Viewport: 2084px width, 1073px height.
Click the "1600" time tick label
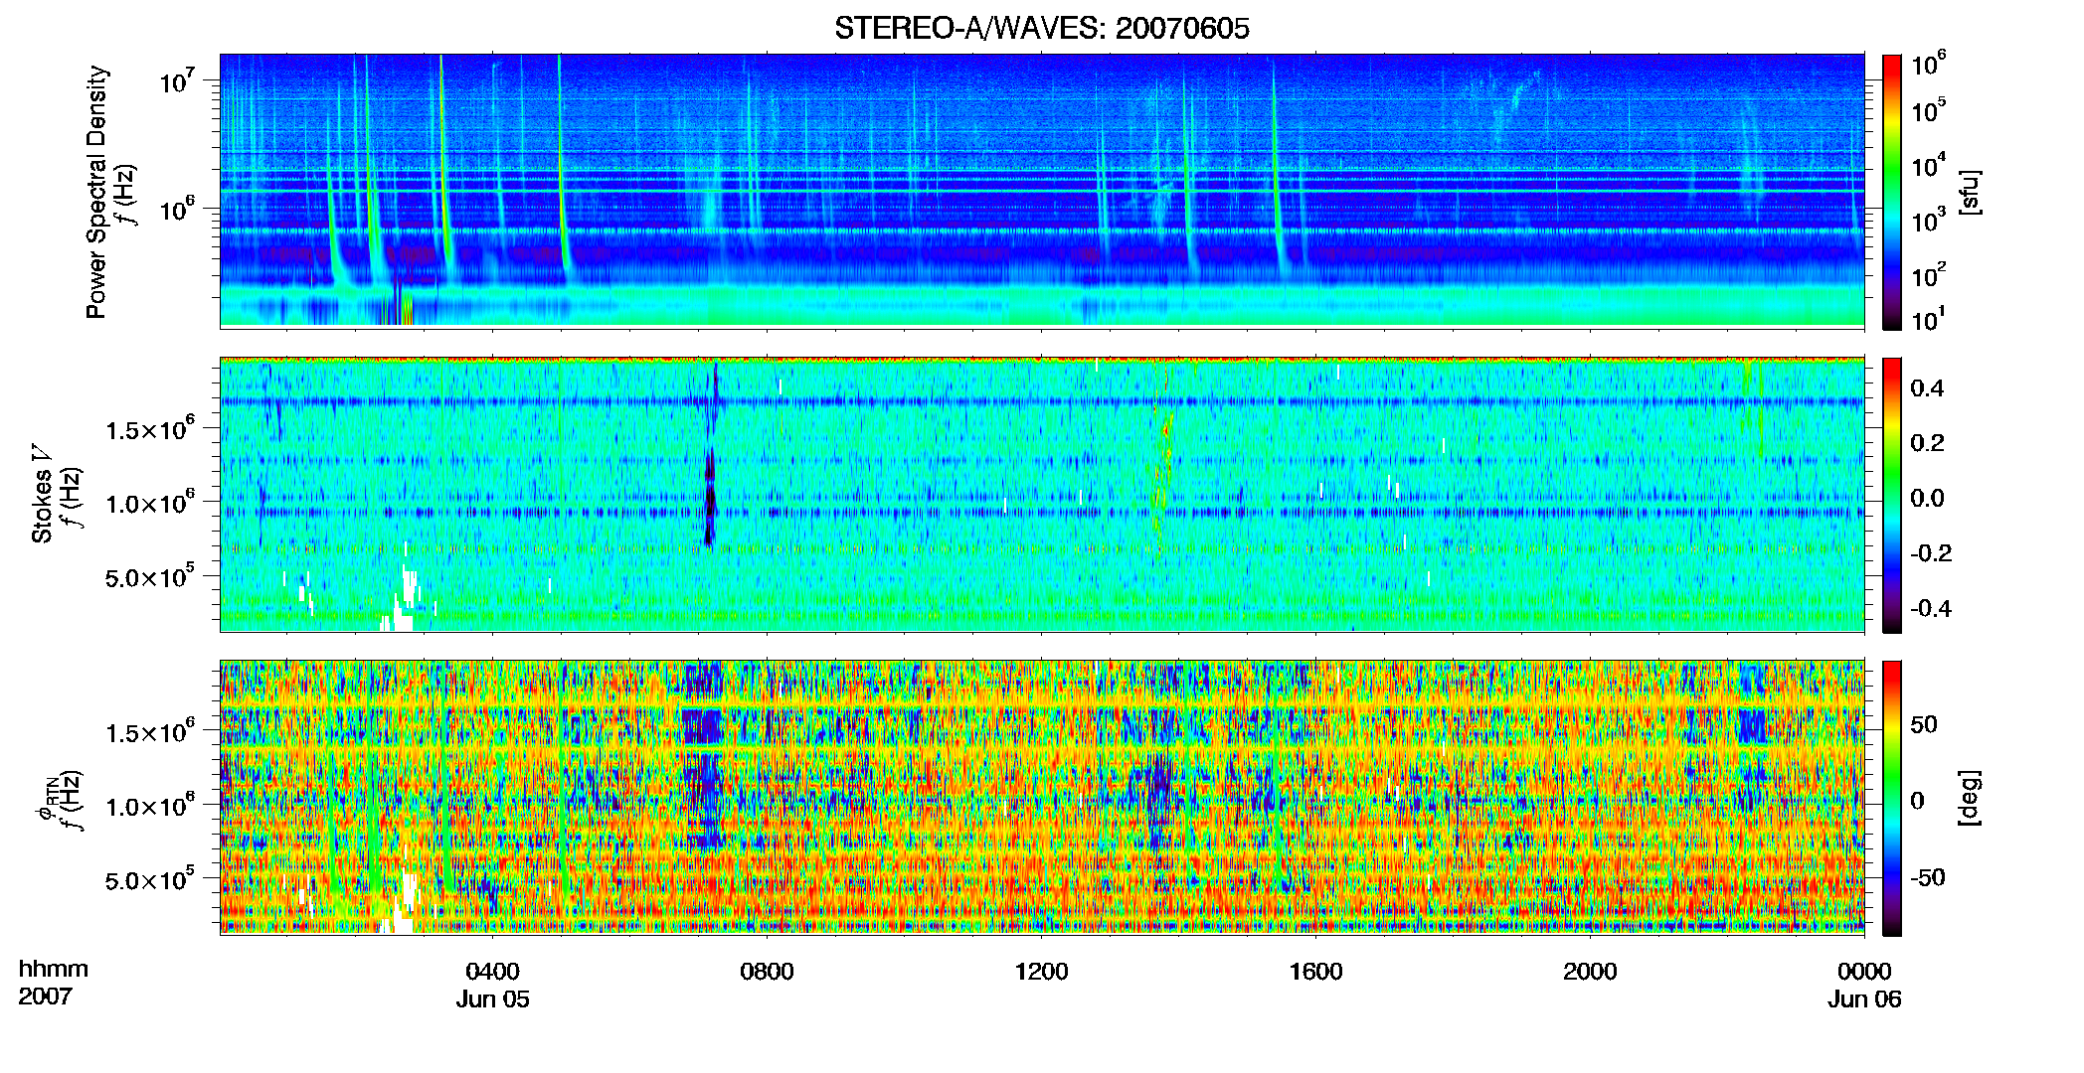coord(1316,972)
